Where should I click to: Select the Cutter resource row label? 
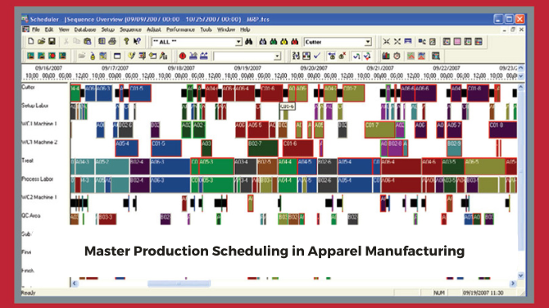coord(29,87)
